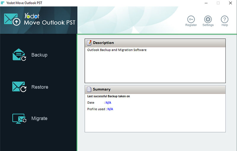Open Help via the question mark icon

pyautogui.click(x=225, y=19)
